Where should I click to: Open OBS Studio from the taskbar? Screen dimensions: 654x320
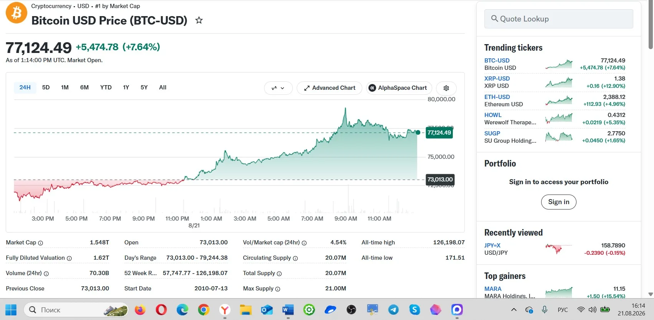click(351, 310)
